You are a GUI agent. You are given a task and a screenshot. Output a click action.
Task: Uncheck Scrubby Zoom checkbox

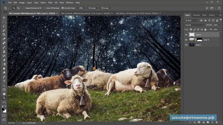coord(63,8)
